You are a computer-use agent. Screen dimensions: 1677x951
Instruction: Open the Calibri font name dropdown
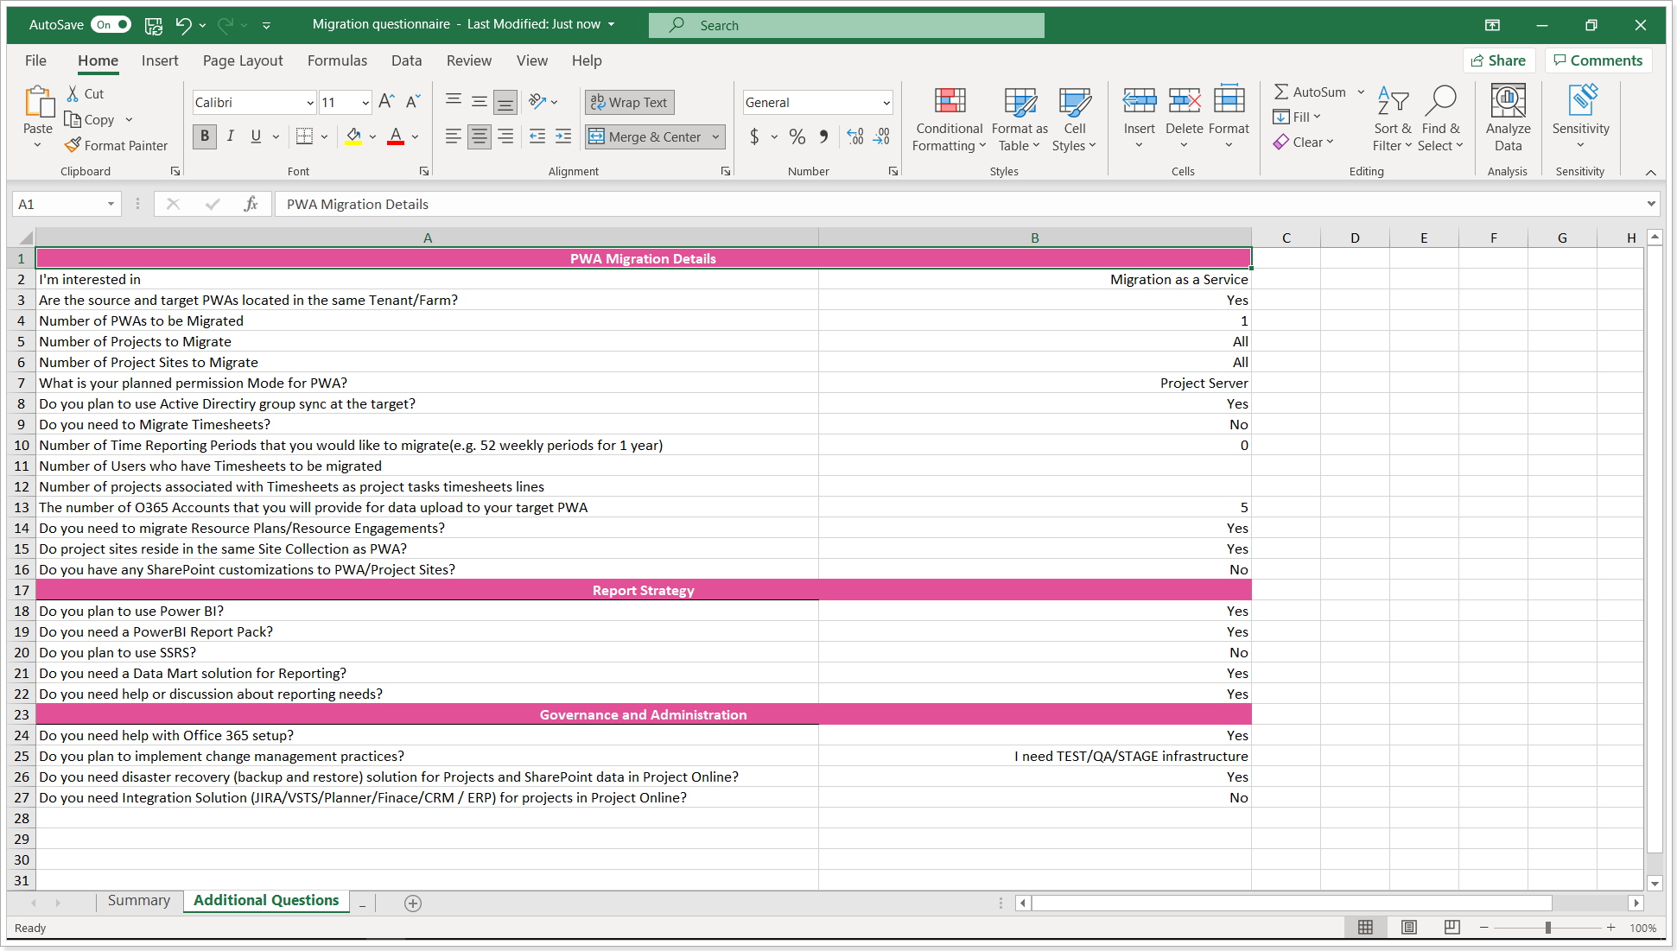click(310, 103)
